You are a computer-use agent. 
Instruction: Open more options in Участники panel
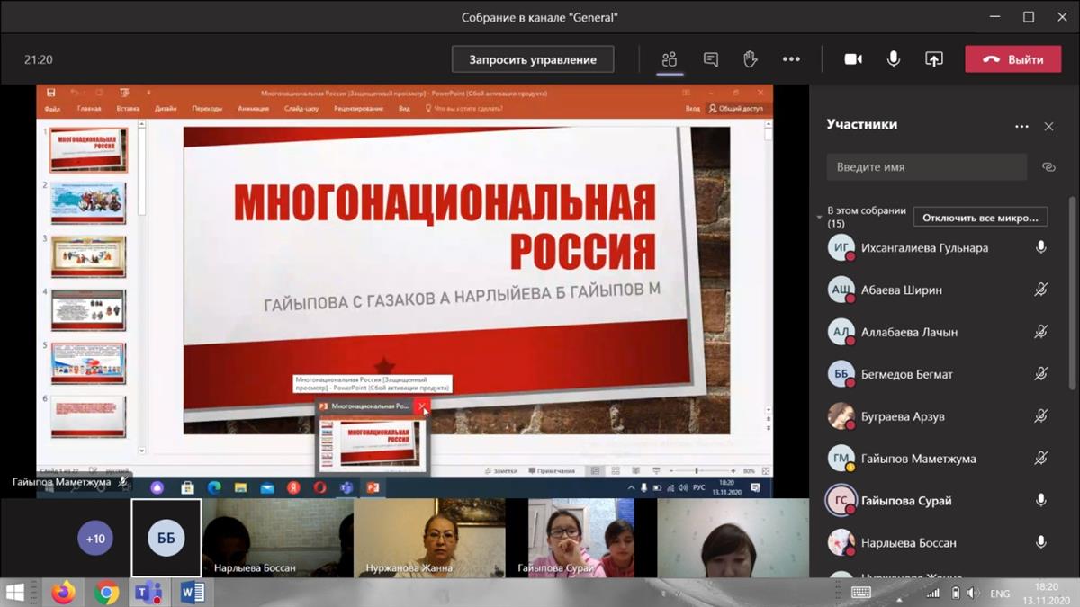point(1021,127)
